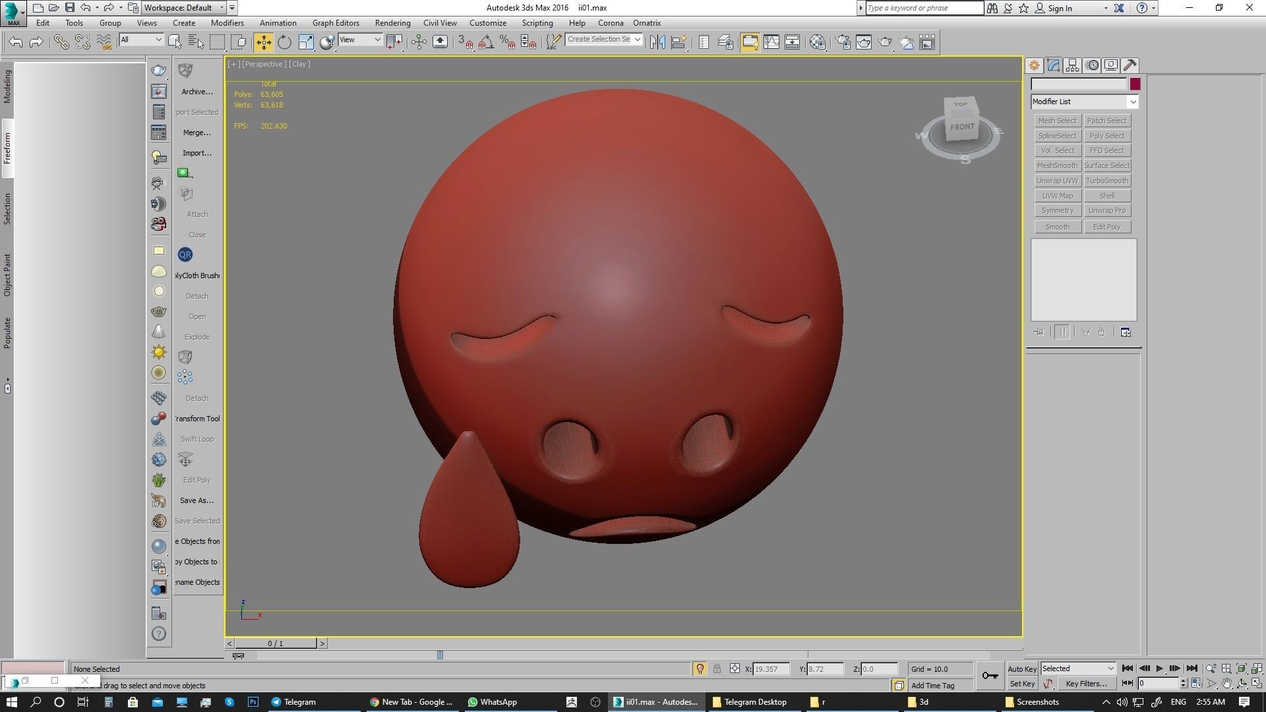Click the Select and Link tool
The width and height of the screenshot is (1266, 712).
point(61,42)
